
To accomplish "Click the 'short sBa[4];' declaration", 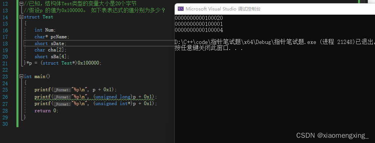I will point(52,57).
